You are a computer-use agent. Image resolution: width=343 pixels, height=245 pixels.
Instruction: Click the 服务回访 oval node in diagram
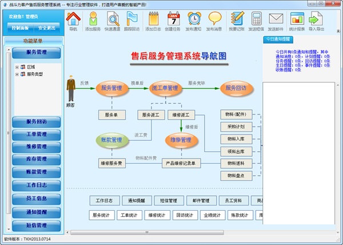(236, 88)
